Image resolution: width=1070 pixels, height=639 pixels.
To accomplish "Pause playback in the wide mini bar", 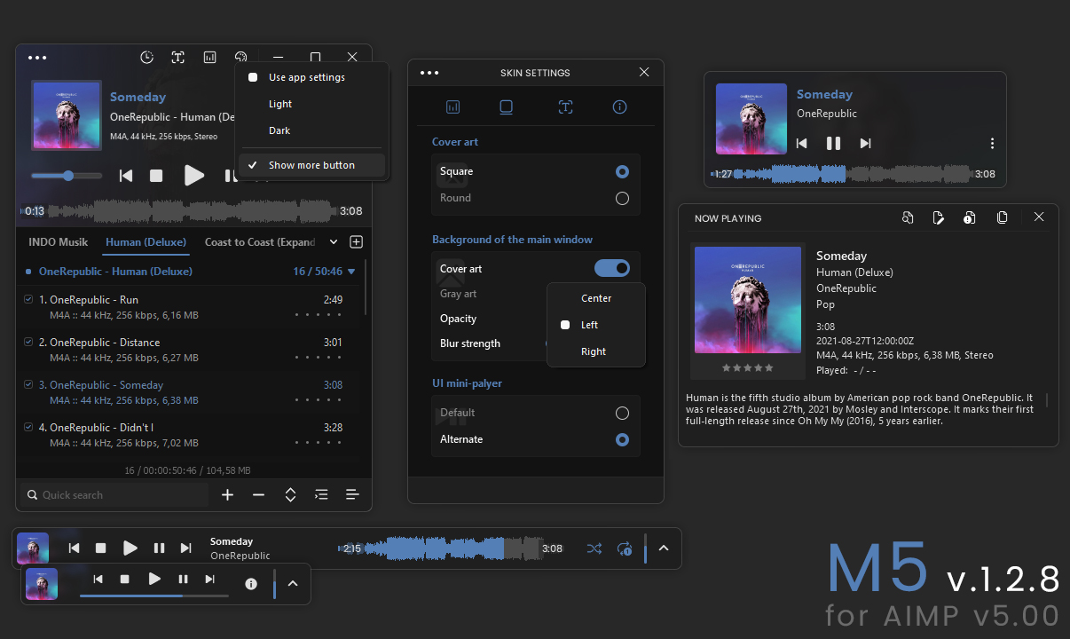I will pyautogui.click(x=160, y=548).
